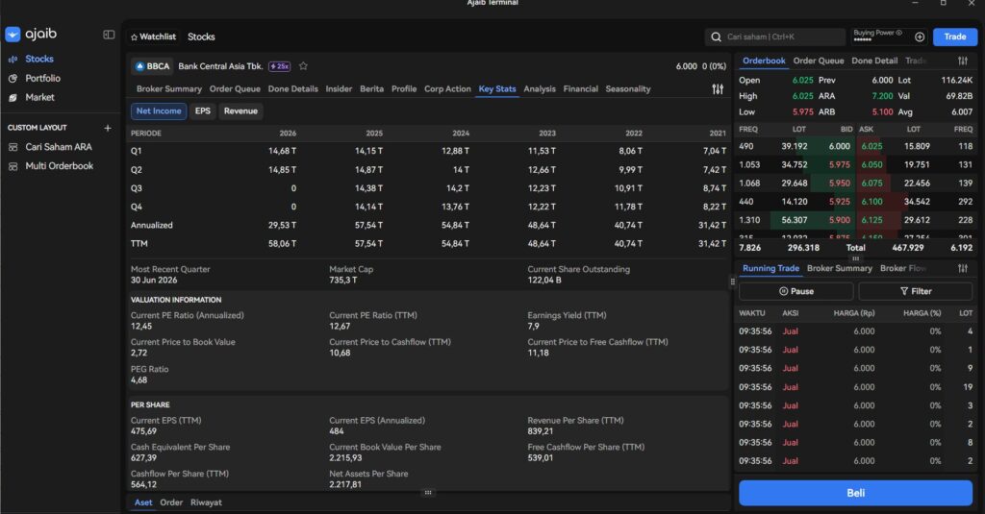The width and height of the screenshot is (985, 514).
Task: Open the Financial tab
Action: [x=580, y=89]
